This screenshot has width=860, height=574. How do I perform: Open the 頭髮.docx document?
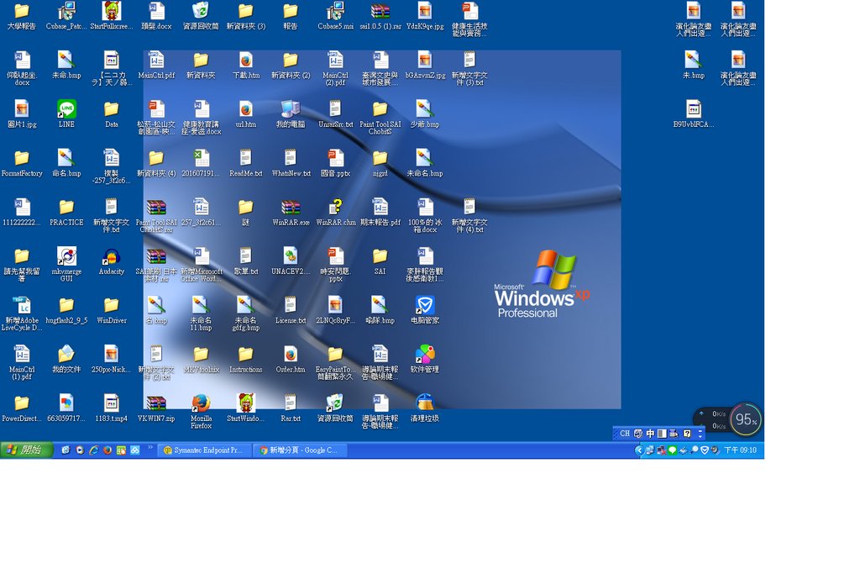(156, 15)
